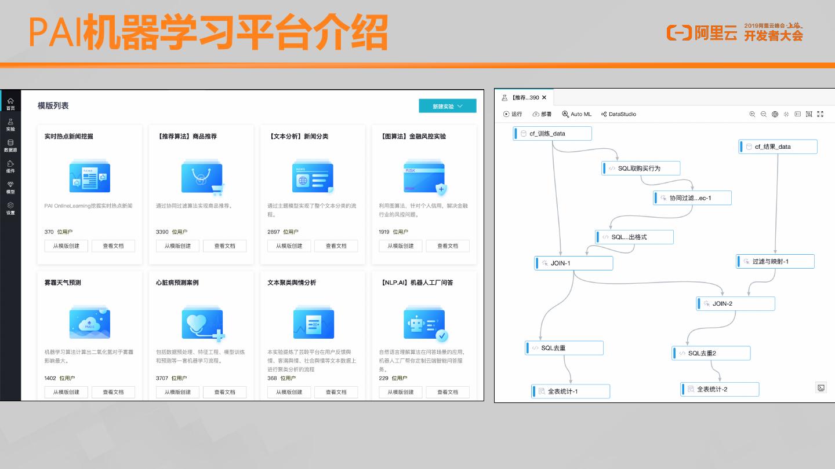
Task: Click the 金融风控实验 risk card illustration
Action: 424,178
